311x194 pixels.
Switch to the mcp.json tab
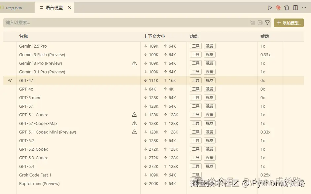coord(14,8)
